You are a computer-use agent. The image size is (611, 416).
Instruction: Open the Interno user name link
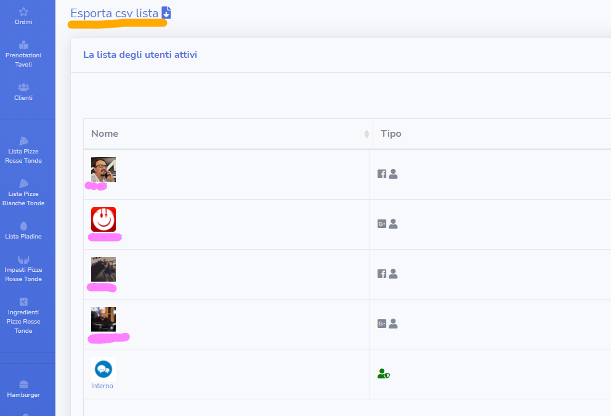coord(102,386)
